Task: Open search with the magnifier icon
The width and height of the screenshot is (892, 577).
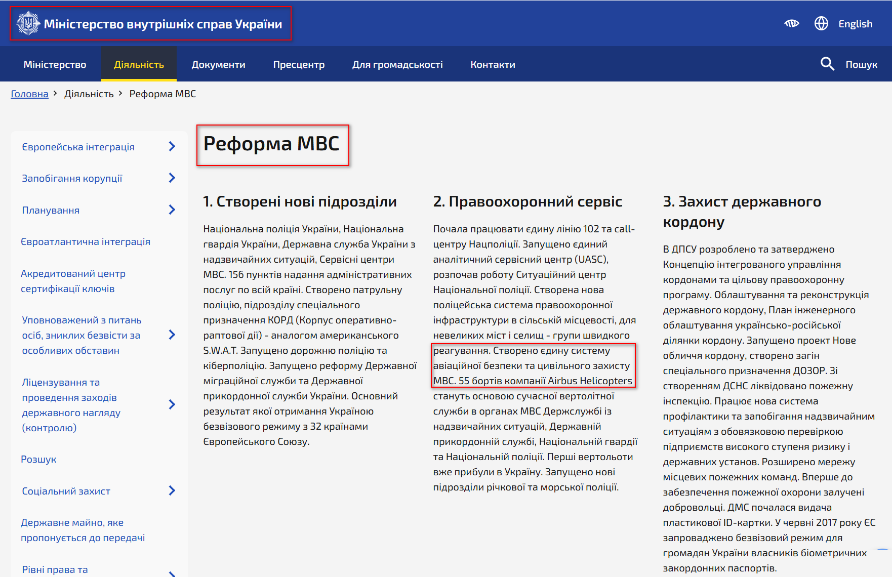Action: 827,64
